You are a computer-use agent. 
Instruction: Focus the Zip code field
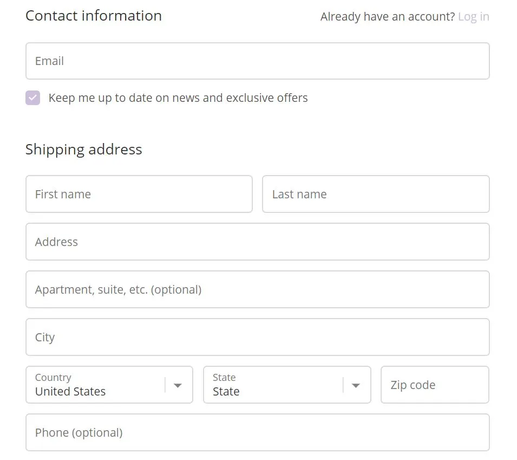click(434, 385)
